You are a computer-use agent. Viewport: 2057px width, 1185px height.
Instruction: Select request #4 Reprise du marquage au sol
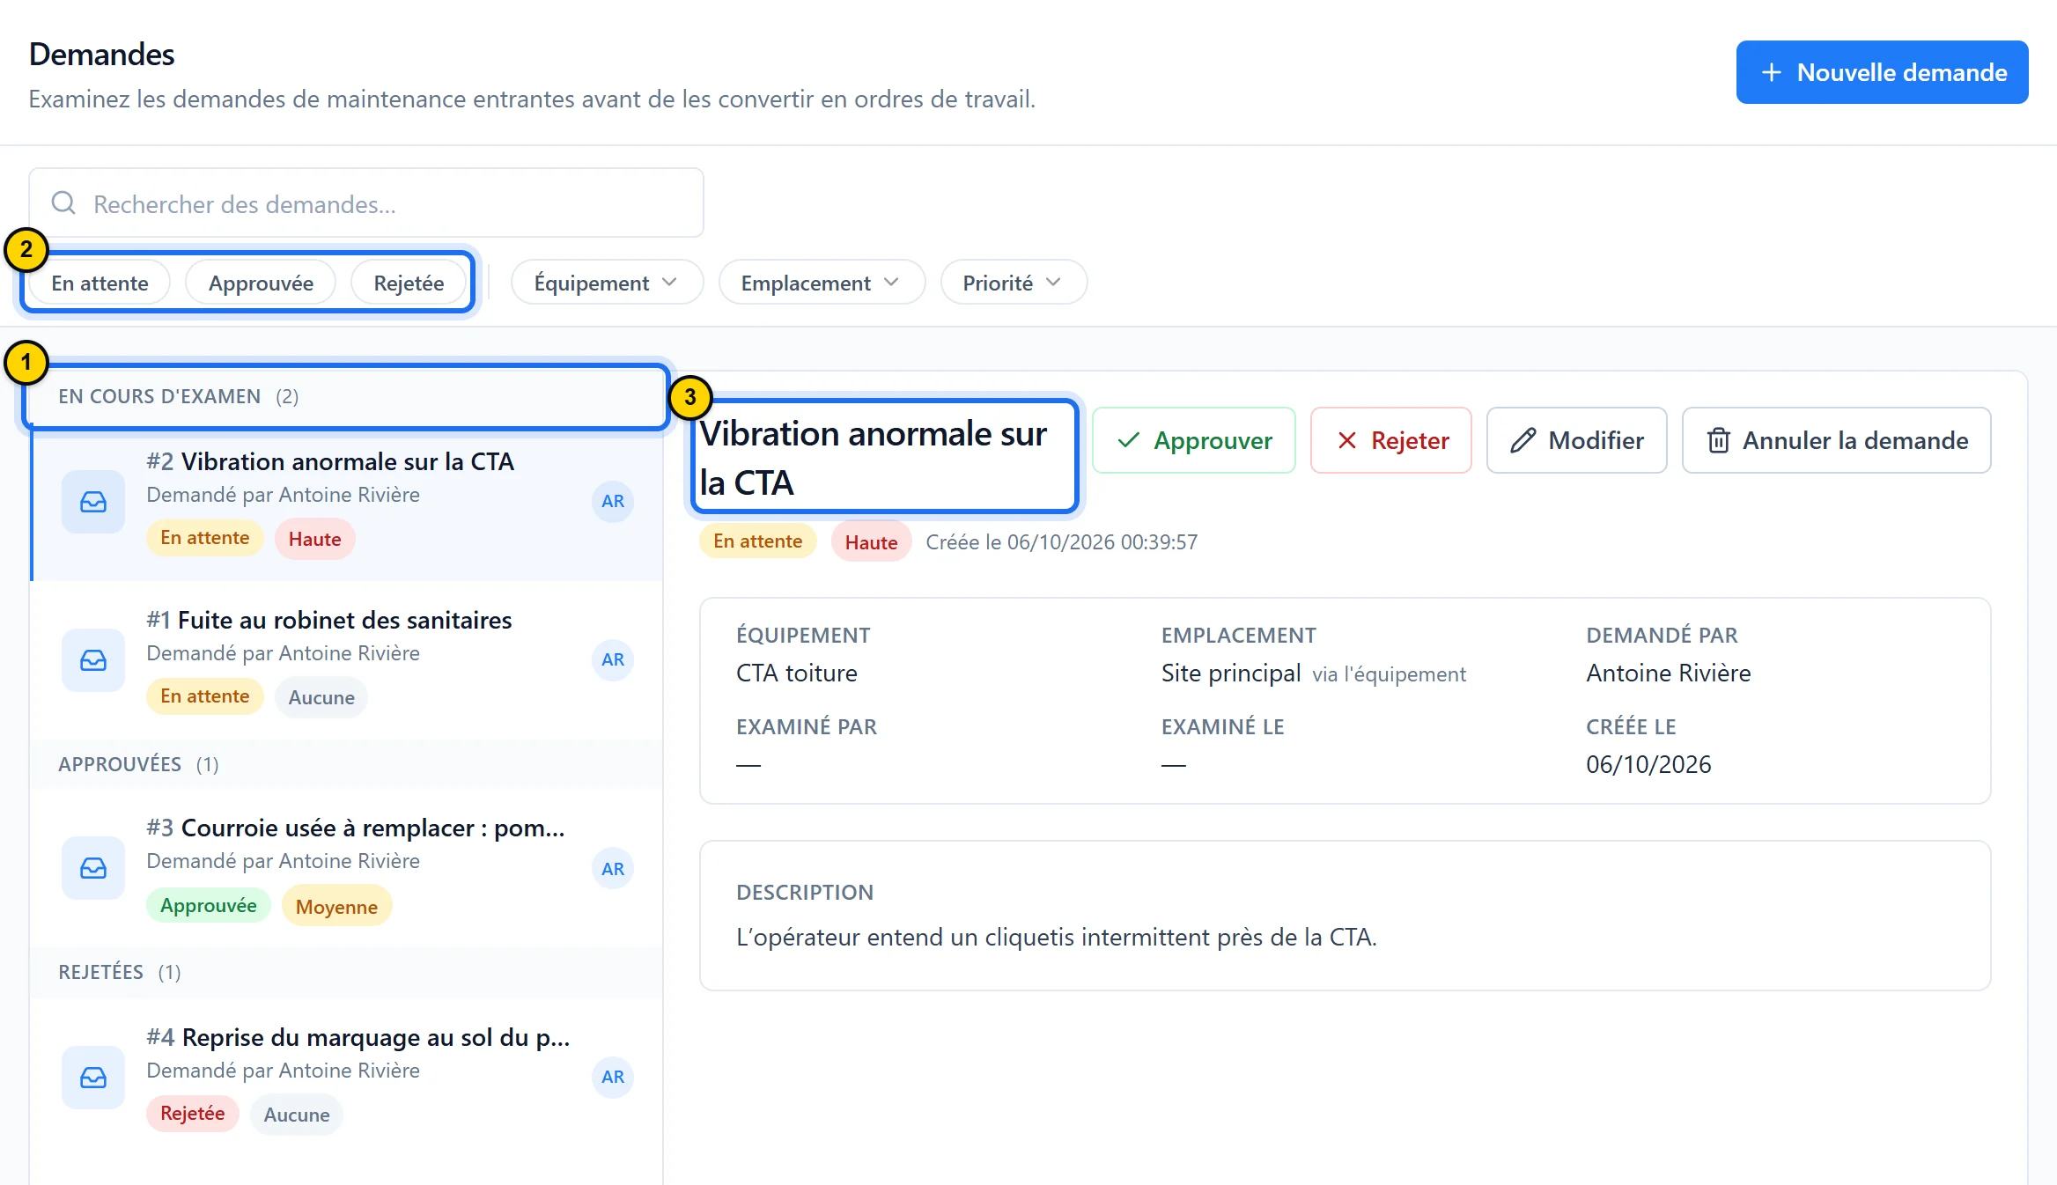tap(346, 1077)
